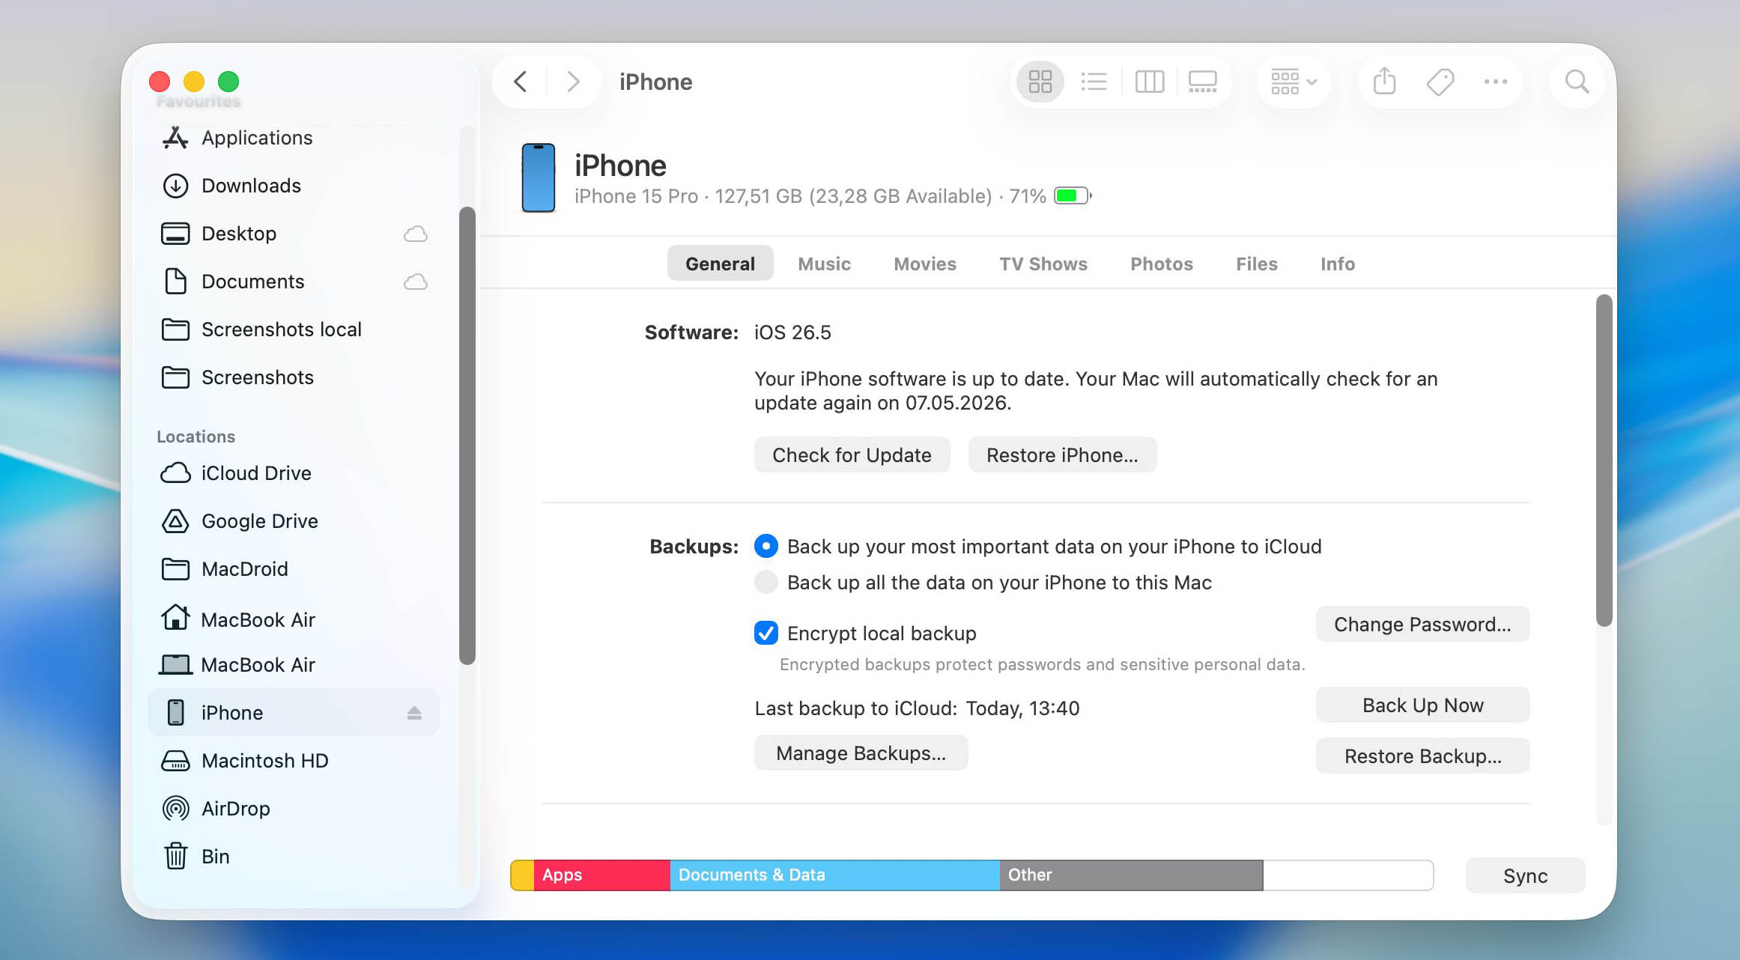Switch to the Info tab

point(1338,264)
